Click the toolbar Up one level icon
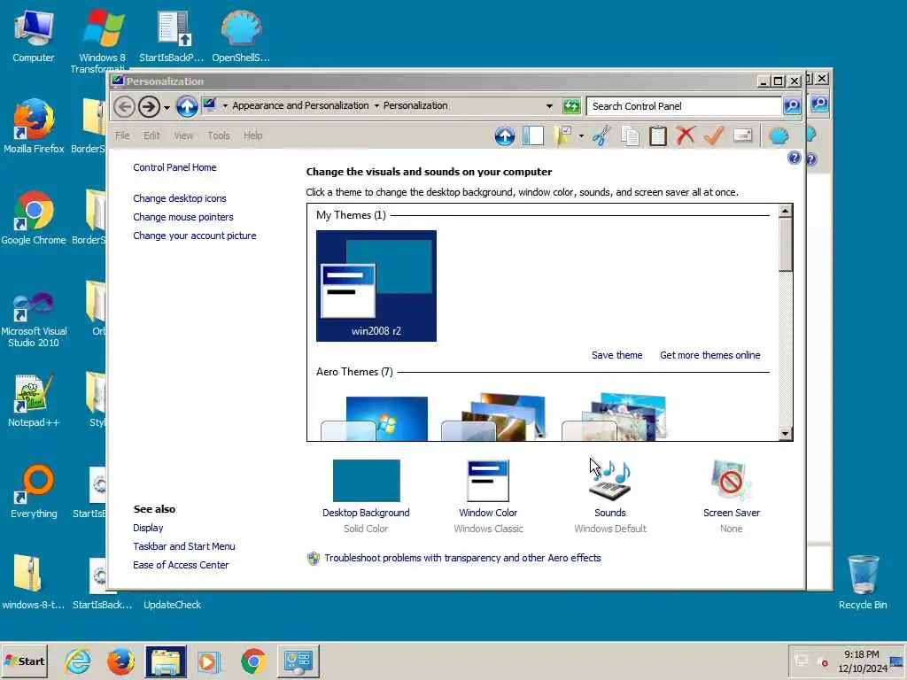 (x=504, y=135)
